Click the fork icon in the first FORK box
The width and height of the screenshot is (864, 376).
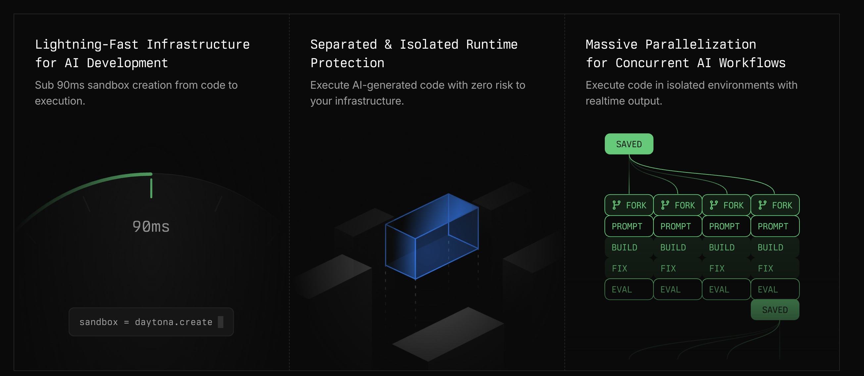tap(616, 205)
